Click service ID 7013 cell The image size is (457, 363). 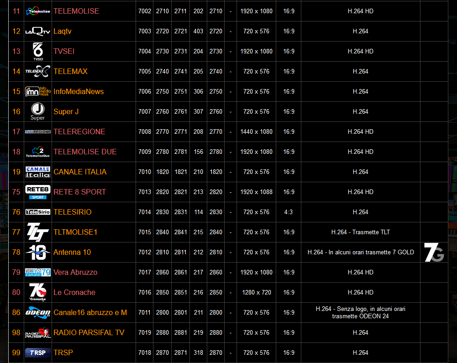tap(145, 192)
